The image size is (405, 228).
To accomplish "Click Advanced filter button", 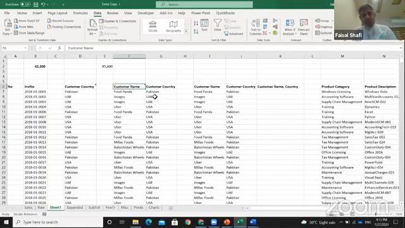I will tap(234, 34).
